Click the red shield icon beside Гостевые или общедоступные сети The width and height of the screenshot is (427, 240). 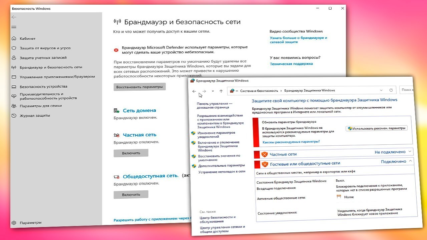pyautogui.click(x=265, y=164)
